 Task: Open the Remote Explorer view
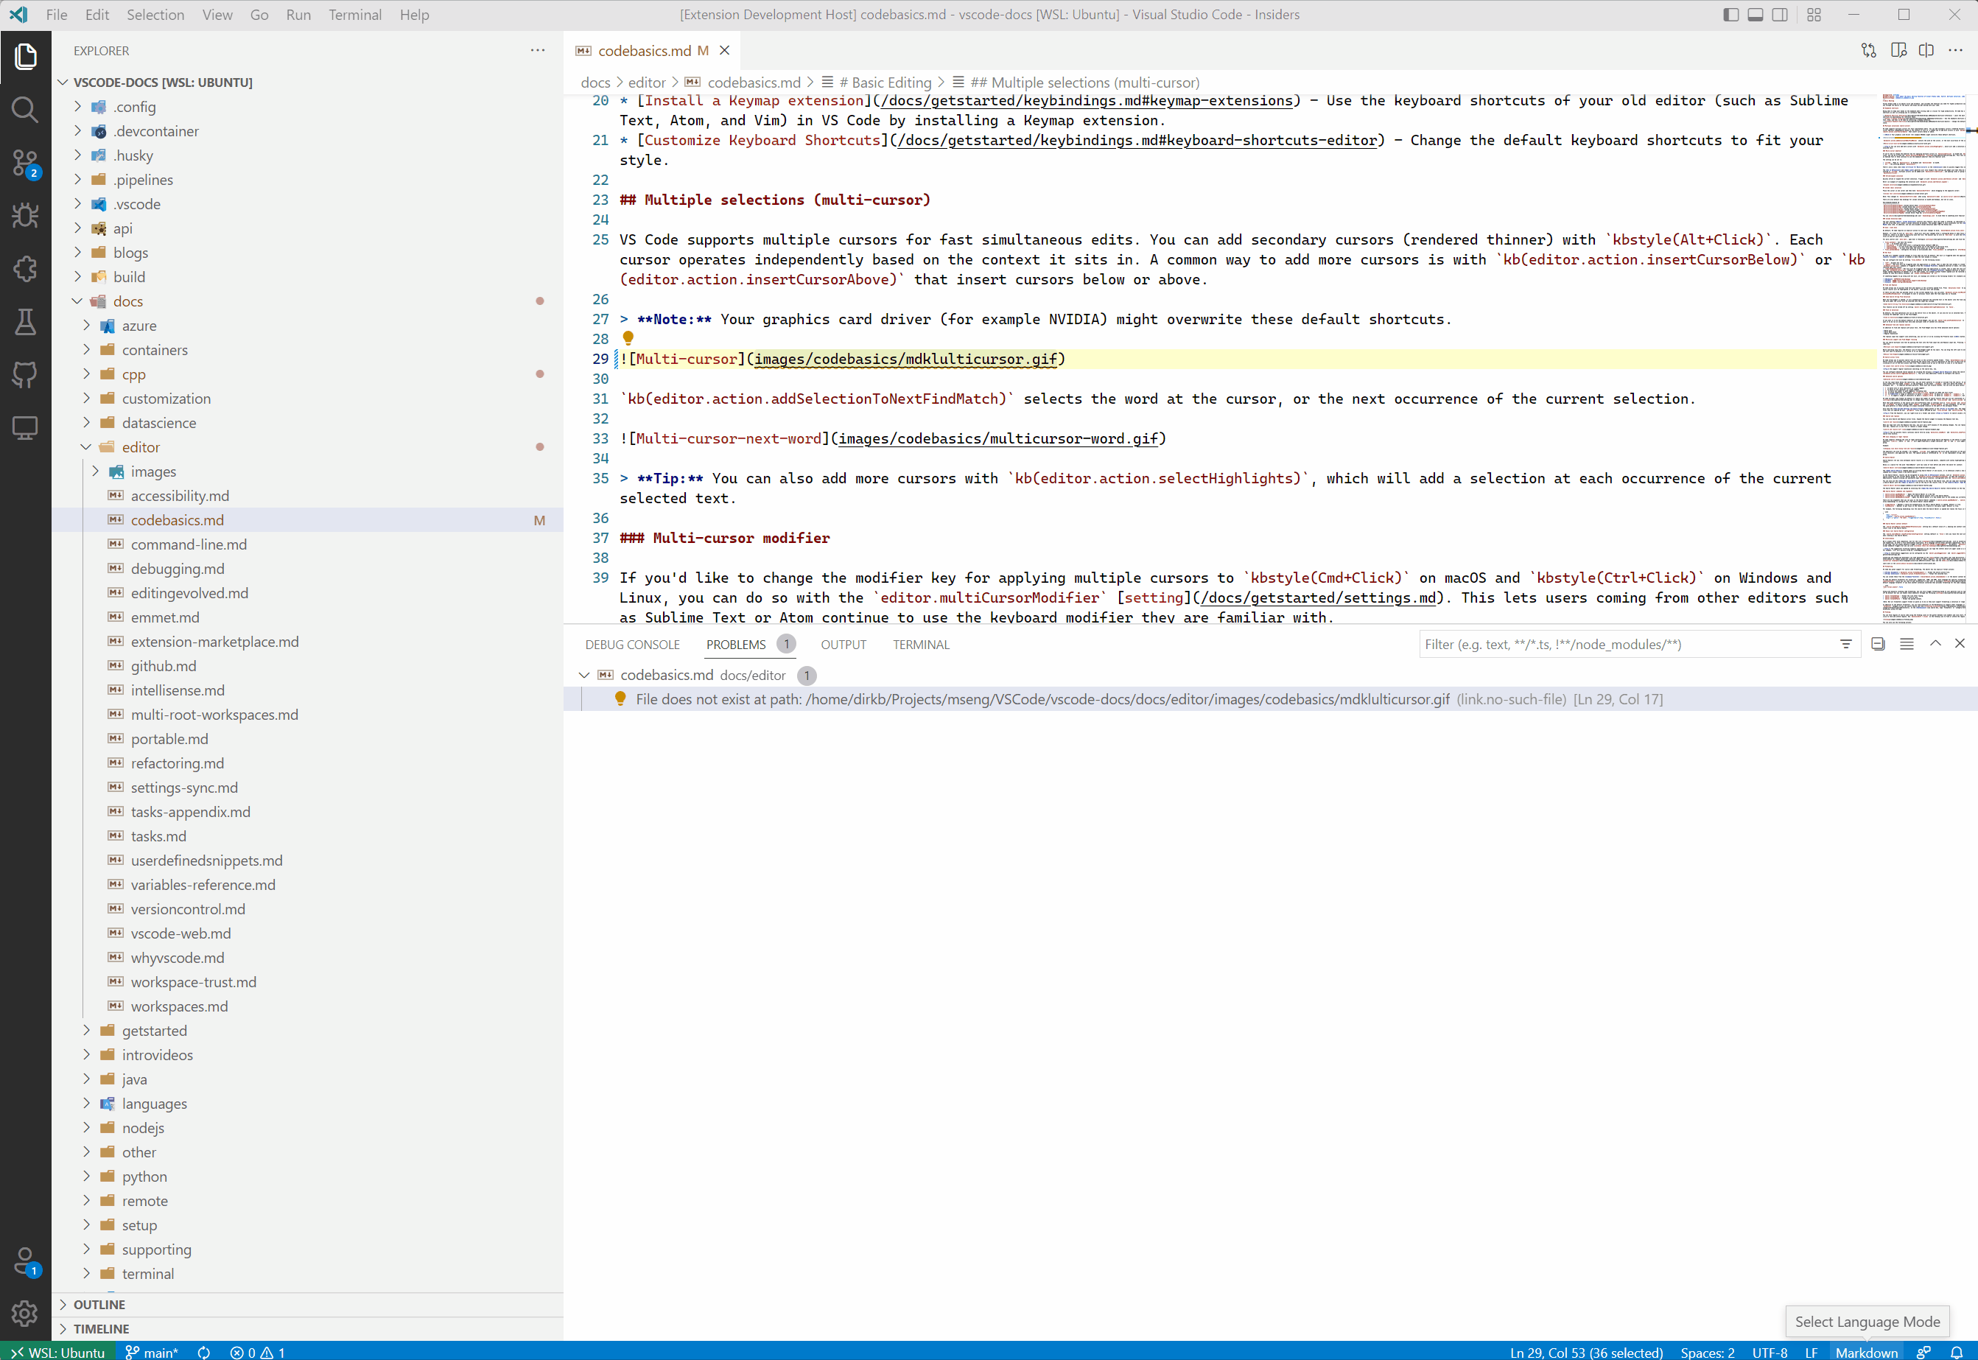pyautogui.click(x=25, y=428)
